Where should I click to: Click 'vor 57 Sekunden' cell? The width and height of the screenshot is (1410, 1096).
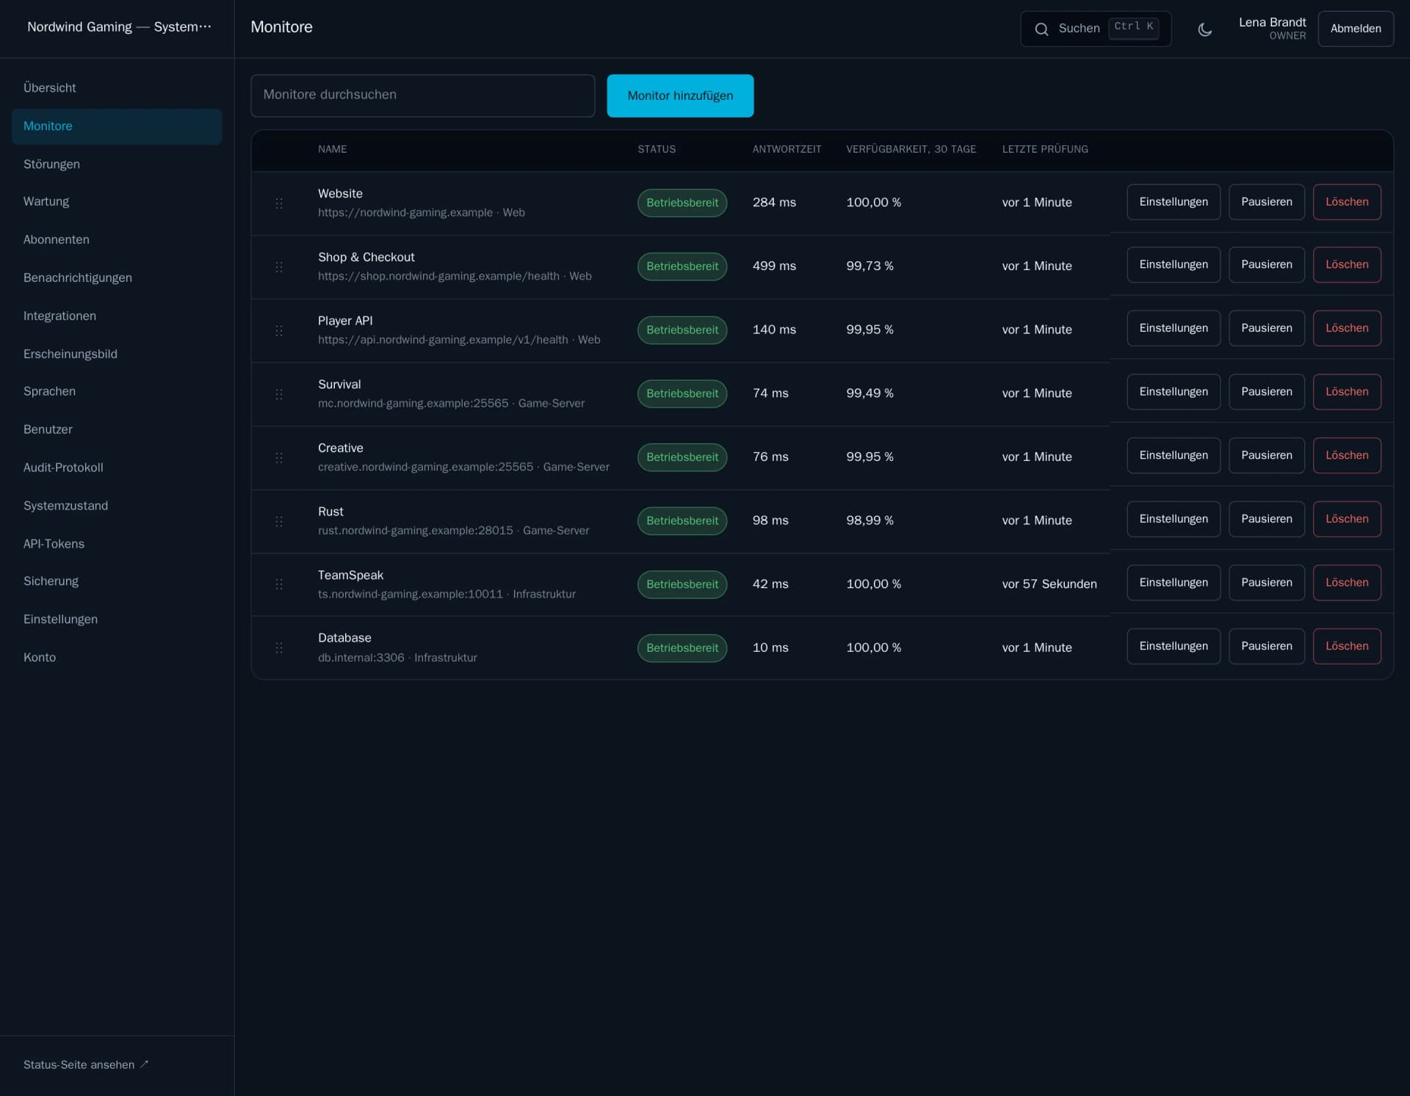tap(1049, 584)
